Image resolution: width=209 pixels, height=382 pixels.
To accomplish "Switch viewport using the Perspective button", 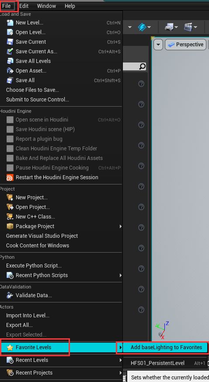I will click(x=186, y=45).
